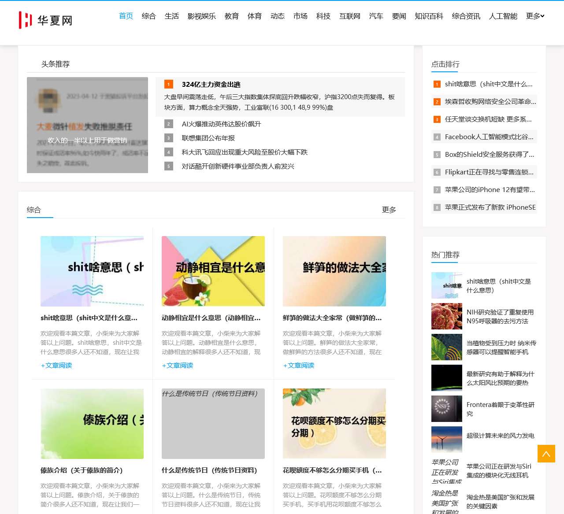Open the 动静相宜是什么意思 card thumbnail
This screenshot has width=564, height=514.
pos(213,271)
